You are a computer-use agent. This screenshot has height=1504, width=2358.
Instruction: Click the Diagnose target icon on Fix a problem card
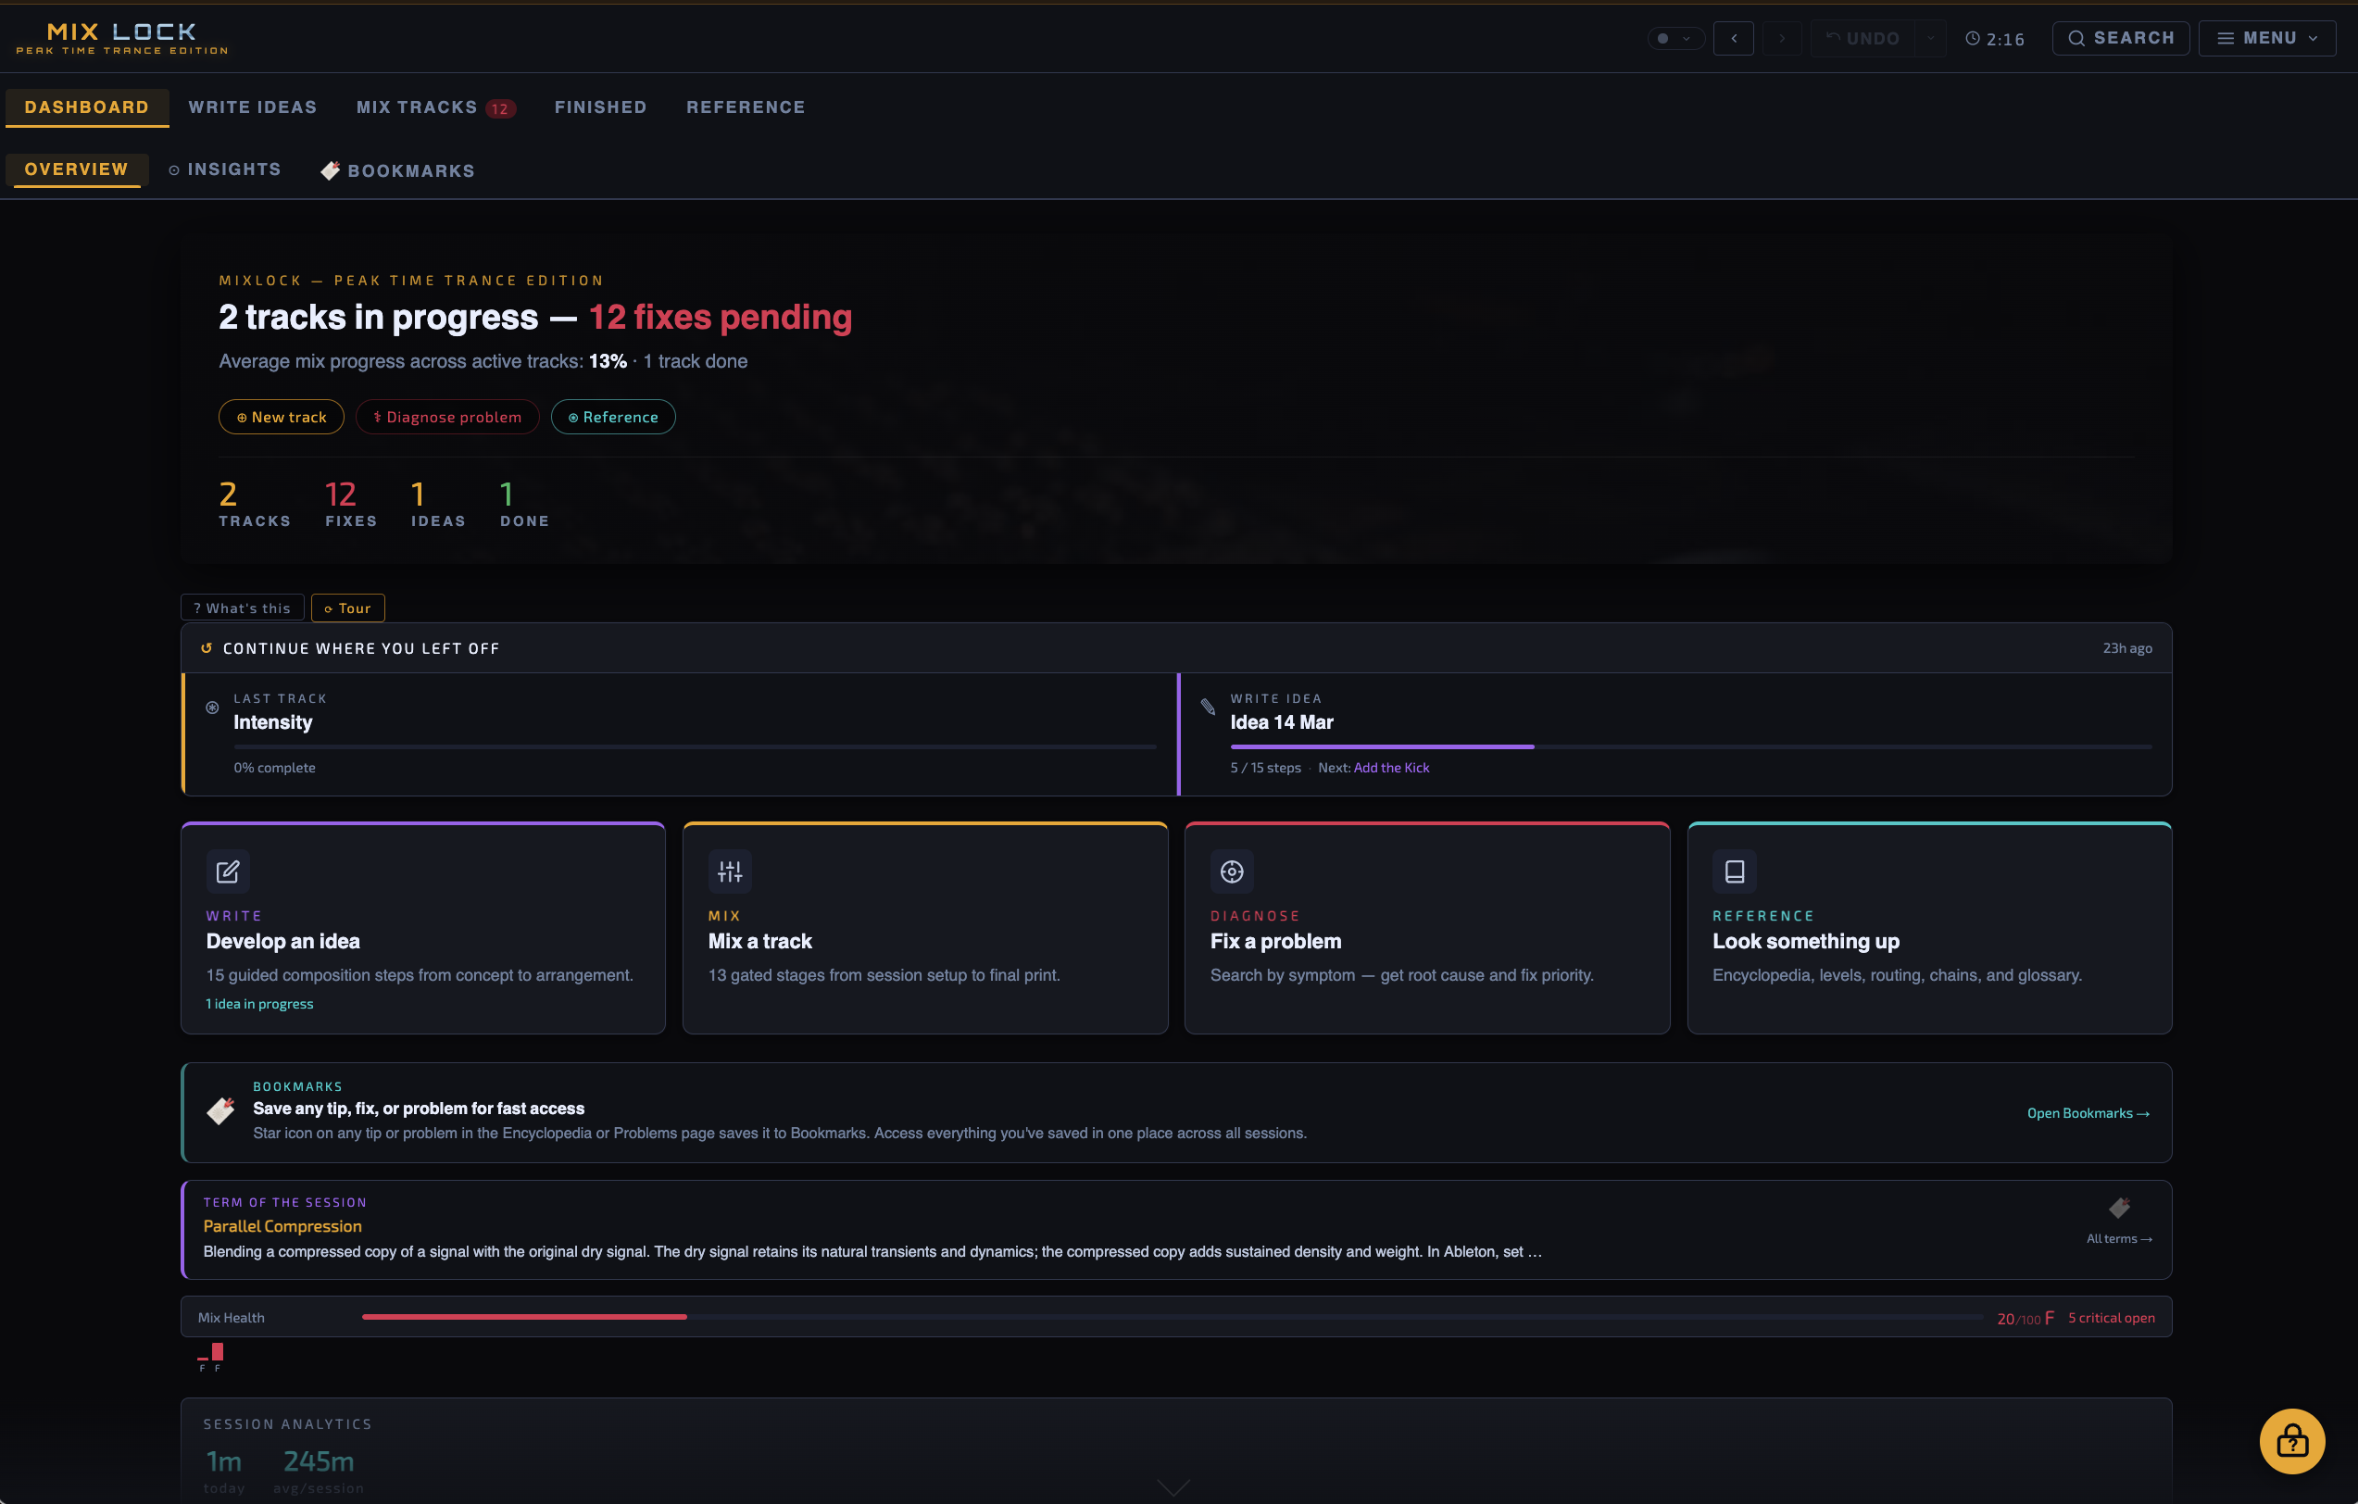pyautogui.click(x=1232, y=871)
